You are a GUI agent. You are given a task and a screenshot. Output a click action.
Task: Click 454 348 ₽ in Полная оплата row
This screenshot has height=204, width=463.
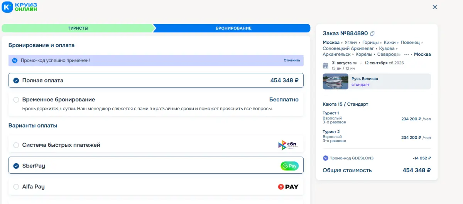point(284,81)
